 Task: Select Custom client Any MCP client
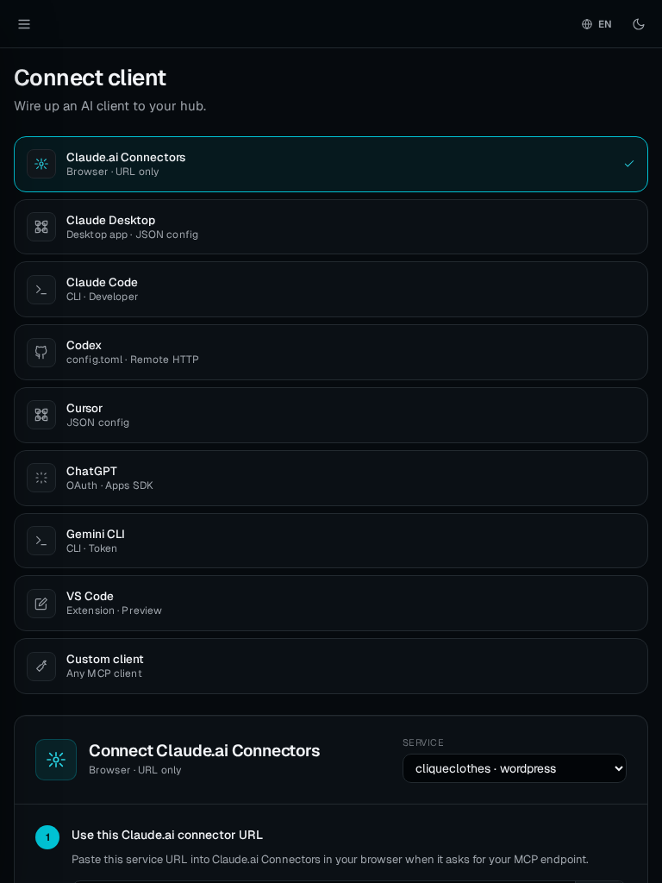[331, 667]
